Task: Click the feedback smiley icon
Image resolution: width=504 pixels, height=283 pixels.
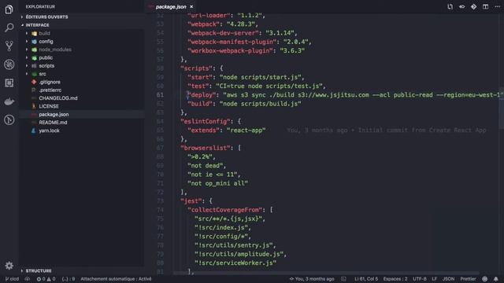Action: [485, 279]
